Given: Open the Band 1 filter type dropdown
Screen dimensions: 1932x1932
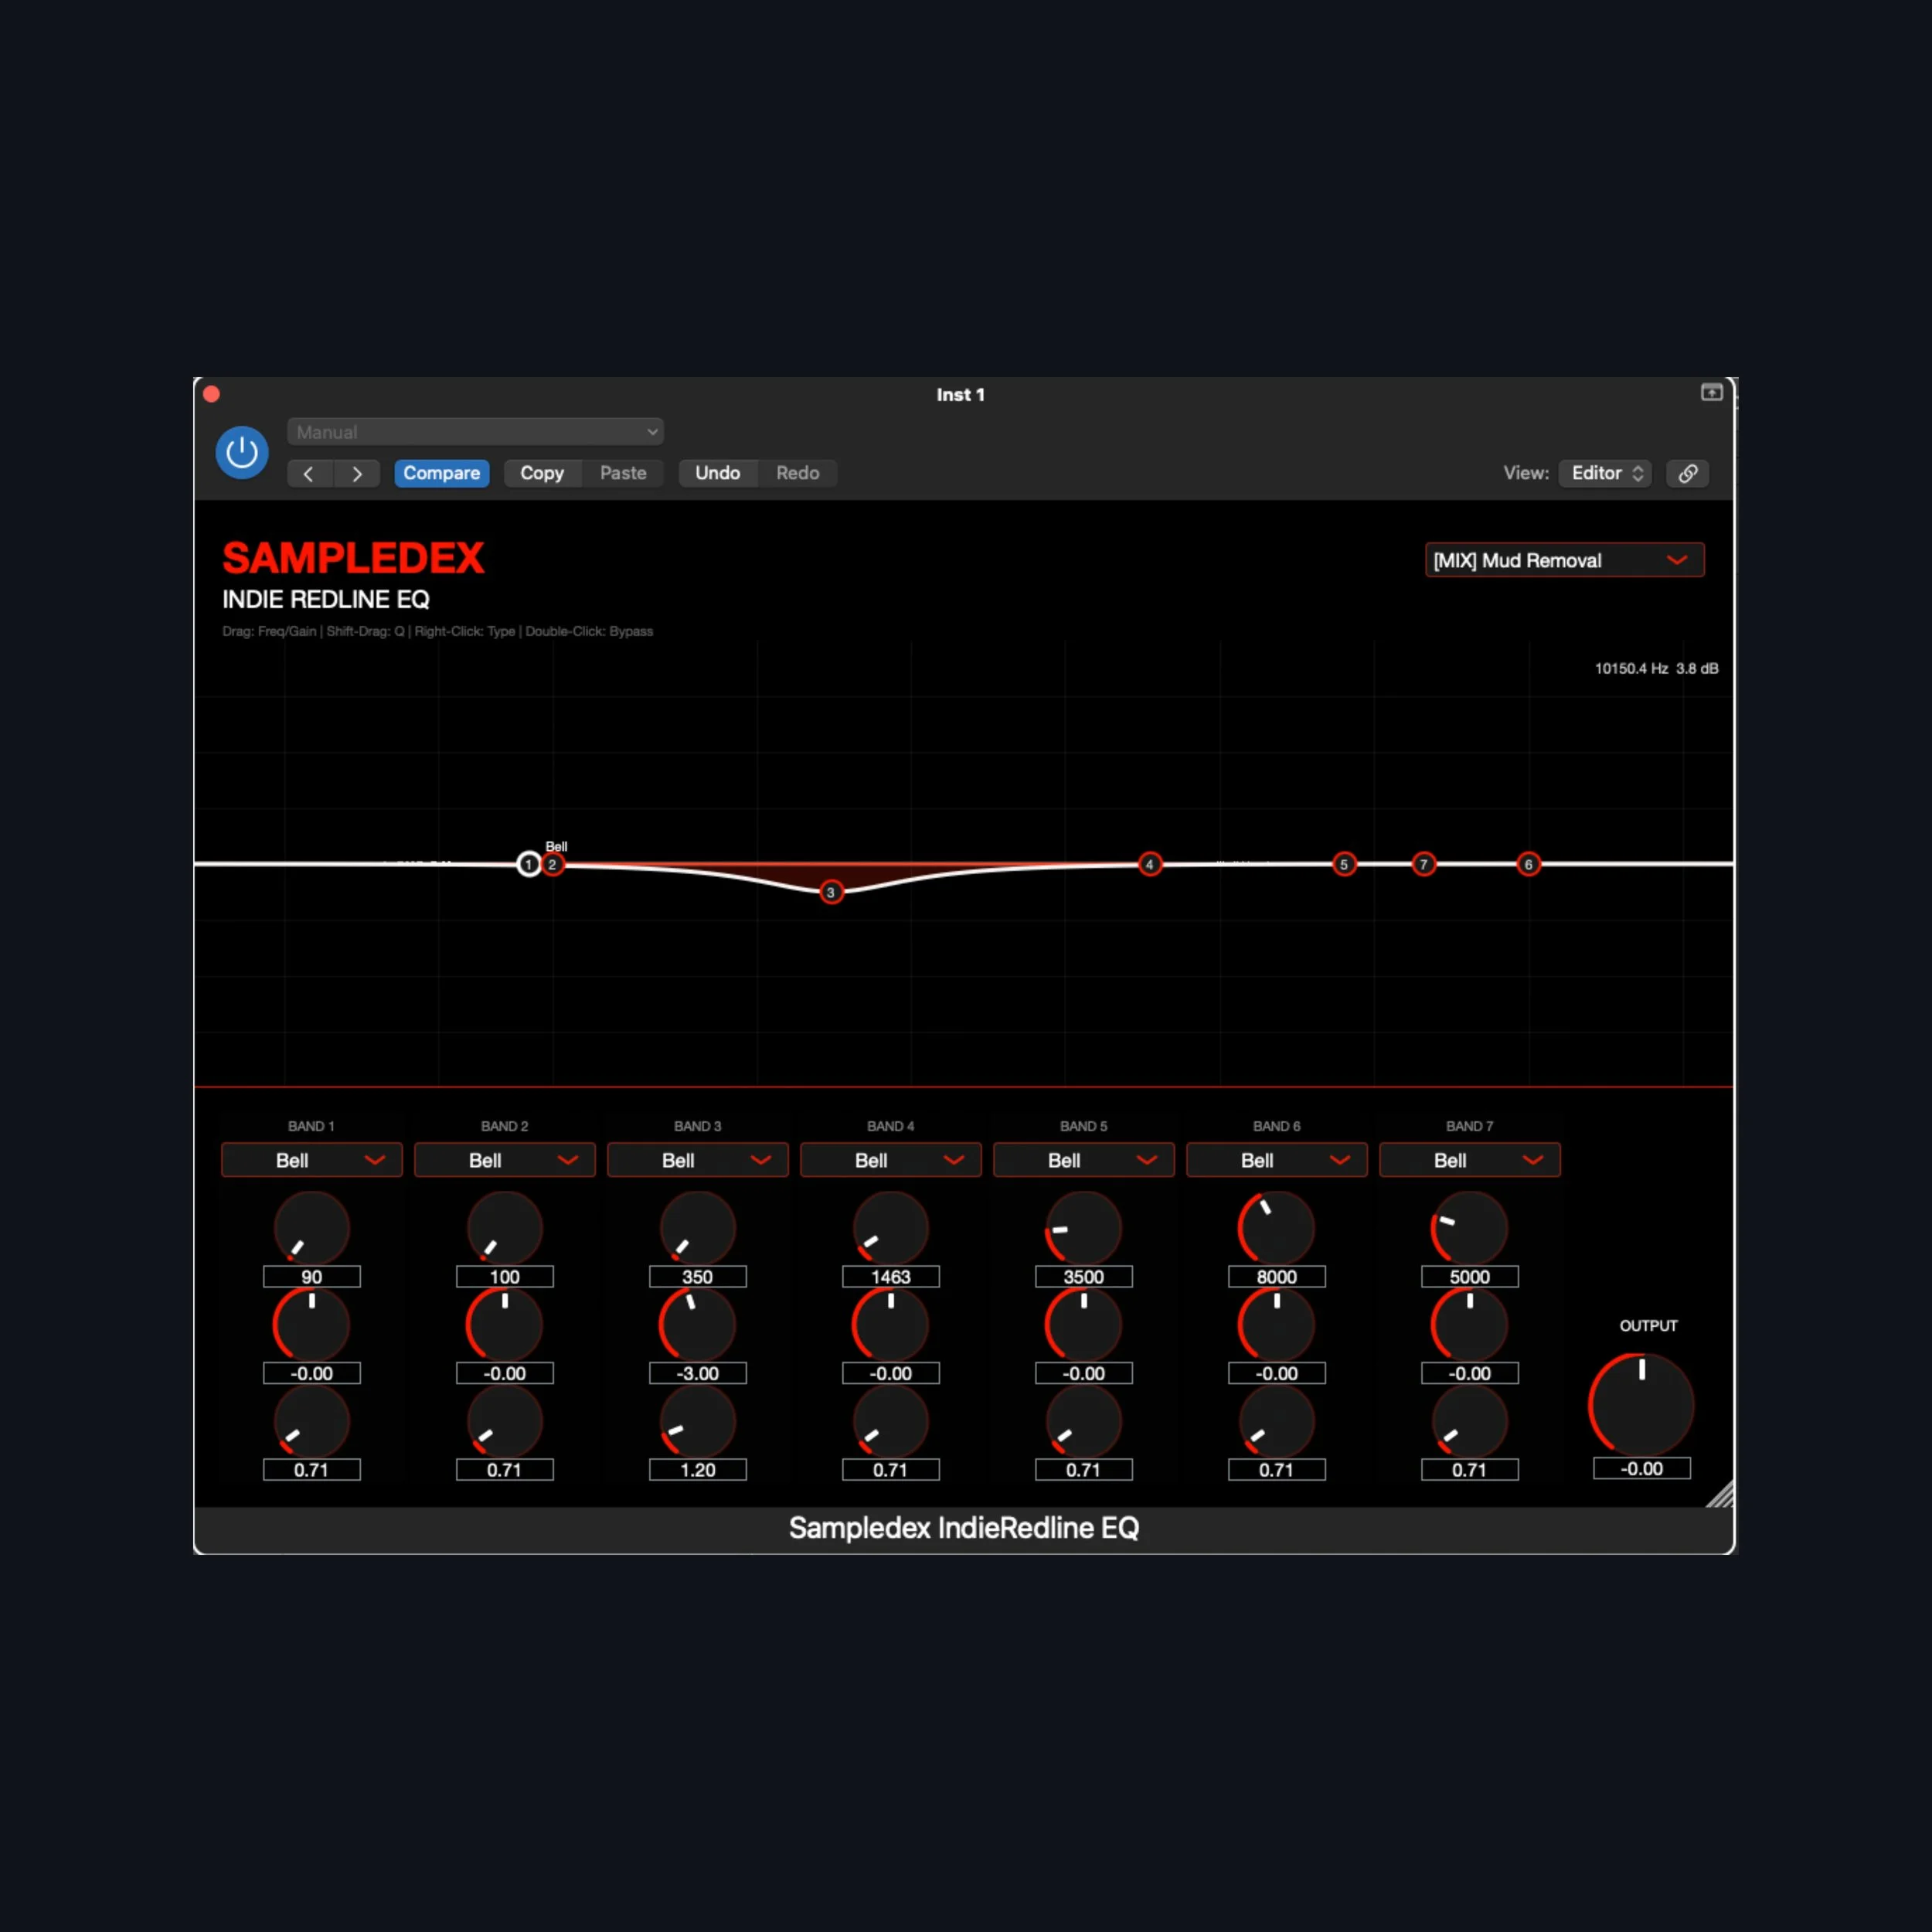Looking at the screenshot, I should coord(311,1160).
